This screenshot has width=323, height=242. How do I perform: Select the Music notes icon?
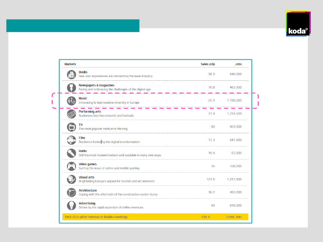pyautogui.click(x=71, y=101)
